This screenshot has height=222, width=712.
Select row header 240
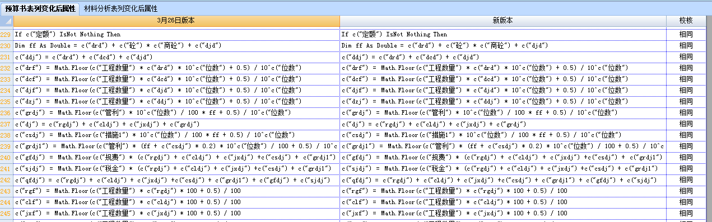[6, 158]
